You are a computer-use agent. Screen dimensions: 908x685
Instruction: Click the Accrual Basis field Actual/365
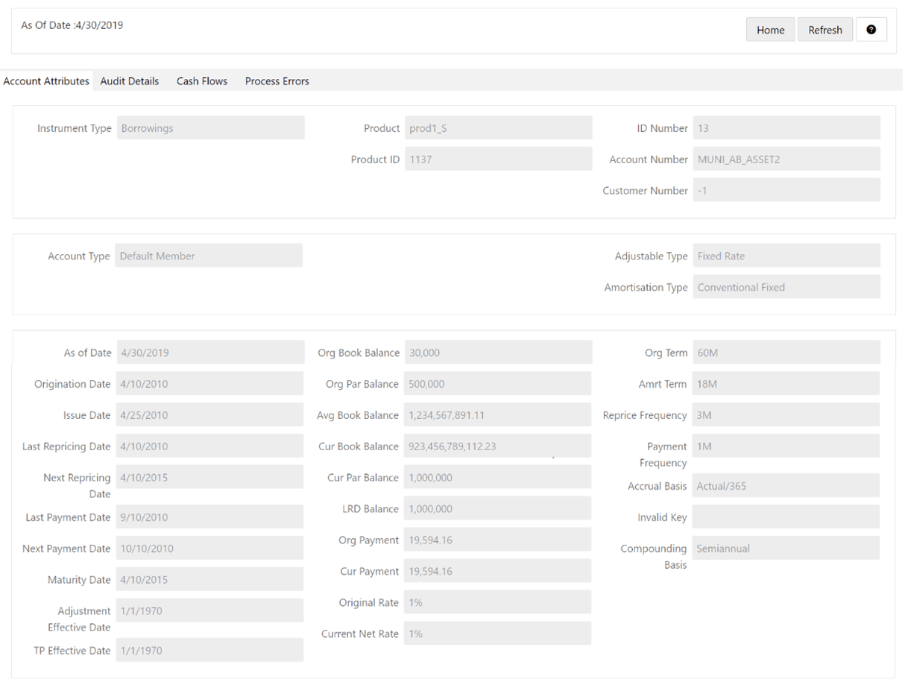tap(786, 485)
